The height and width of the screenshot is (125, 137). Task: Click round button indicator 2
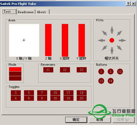(111, 72)
